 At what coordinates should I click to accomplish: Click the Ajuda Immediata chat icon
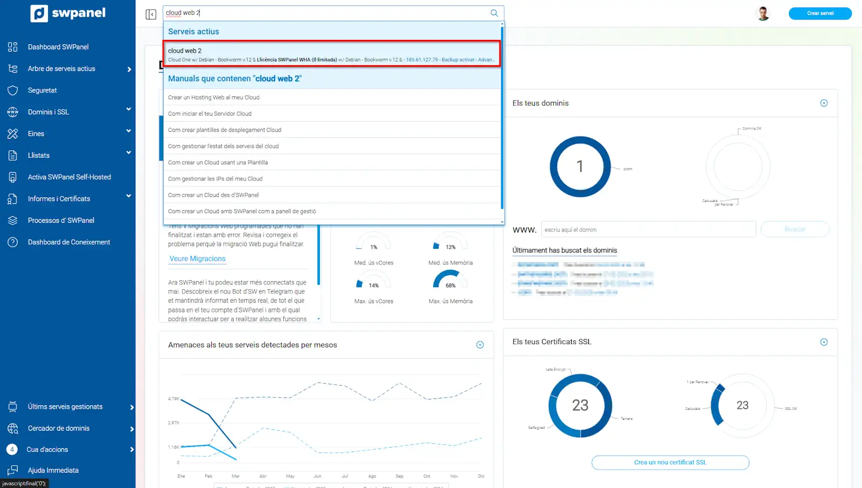[x=13, y=470]
